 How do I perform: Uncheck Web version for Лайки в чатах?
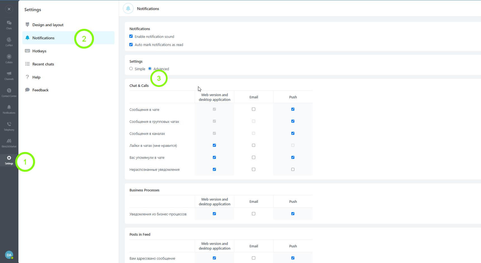(214, 145)
